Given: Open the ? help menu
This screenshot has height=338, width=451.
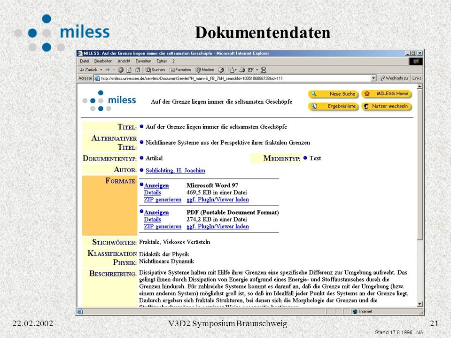Looking at the screenshot, I should [x=173, y=61].
